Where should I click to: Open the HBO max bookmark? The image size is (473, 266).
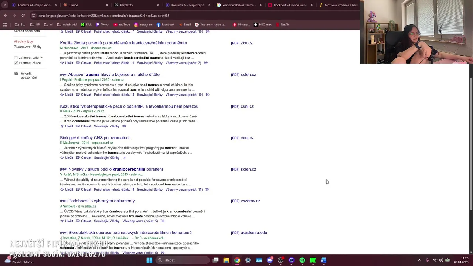pos(263,25)
